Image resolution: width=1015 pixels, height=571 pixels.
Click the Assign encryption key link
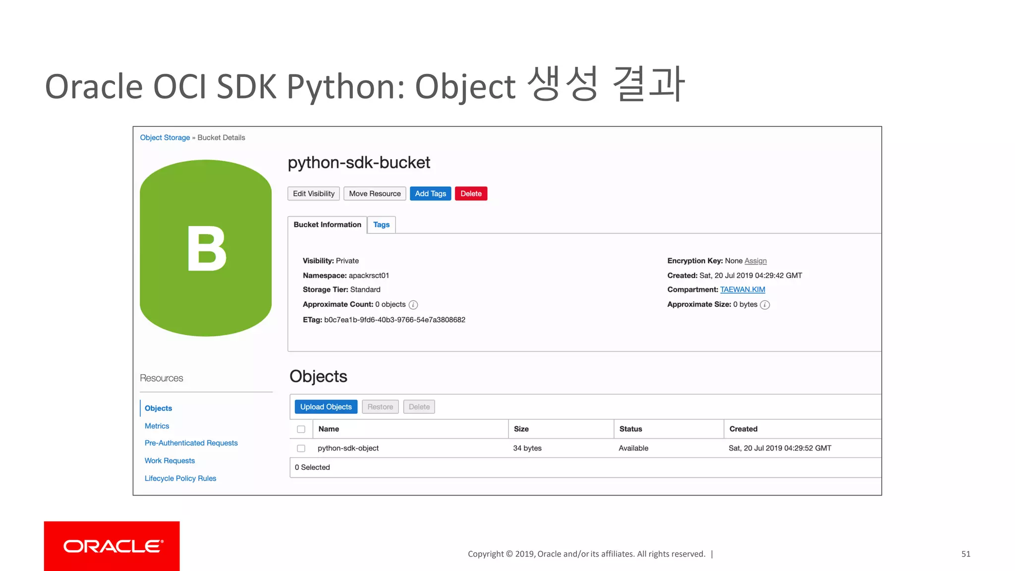click(x=755, y=261)
